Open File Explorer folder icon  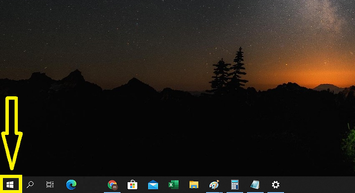point(194,185)
